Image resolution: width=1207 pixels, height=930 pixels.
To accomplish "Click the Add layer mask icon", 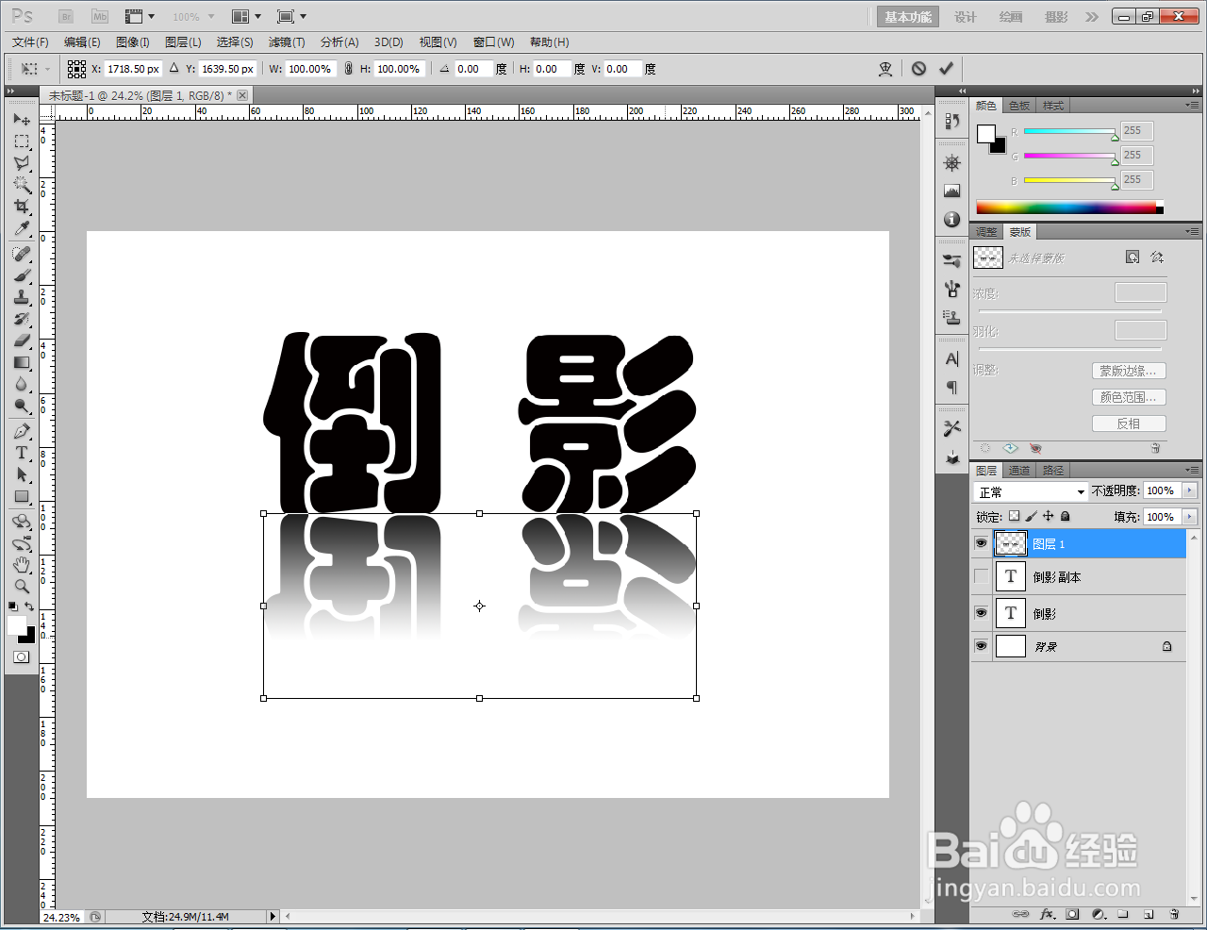I will pyautogui.click(x=1072, y=914).
